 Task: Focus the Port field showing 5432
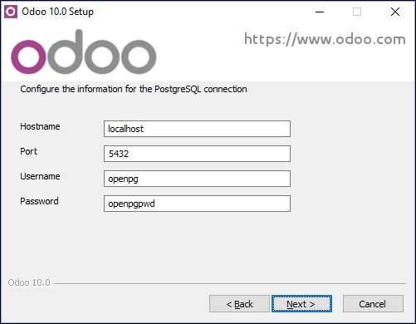(x=197, y=154)
